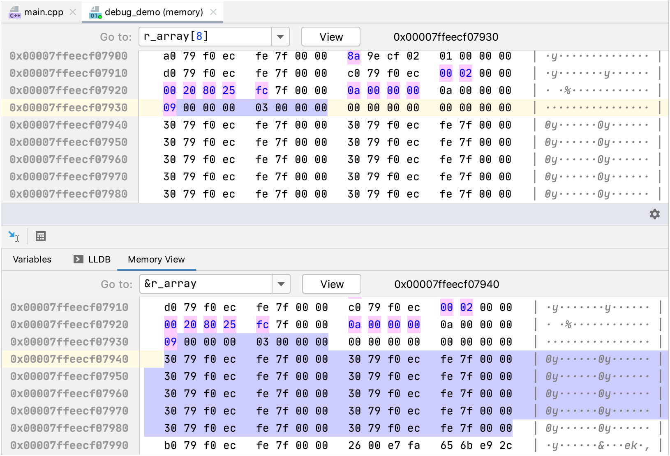
Task: Open the Memory View settings gear
Action: pos(654,214)
